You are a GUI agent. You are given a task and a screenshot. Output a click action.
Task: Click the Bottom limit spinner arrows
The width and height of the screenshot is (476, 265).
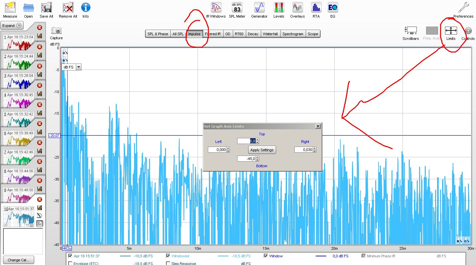257,159
